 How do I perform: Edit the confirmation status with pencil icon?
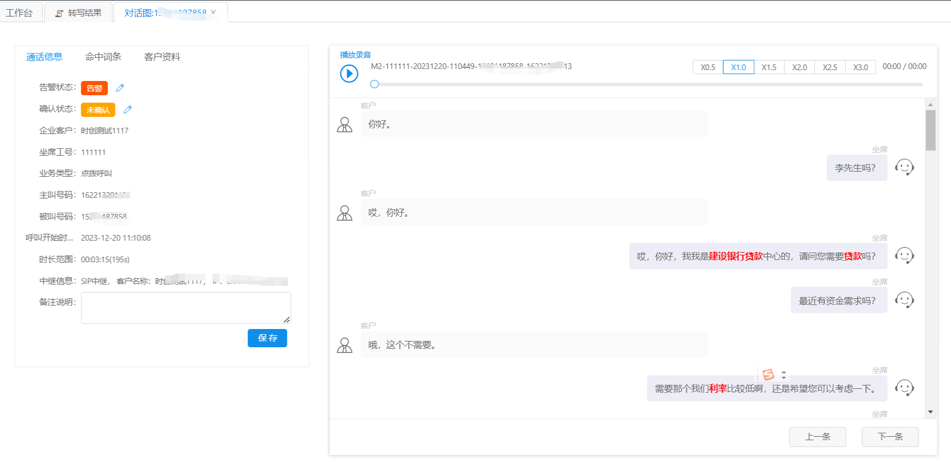[128, 109]
